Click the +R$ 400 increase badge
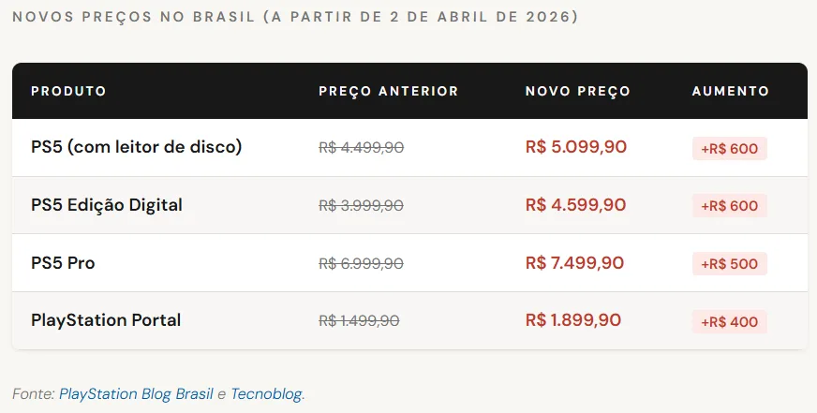817x413 pixels. point(729,322)
